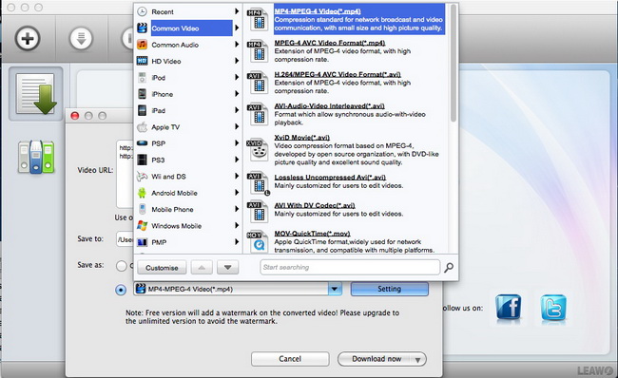Image resolution: width=618 pixels, height=378 pixels.
Task: Click the MOV-QuickTime format icon
Action: click(258, 241)
